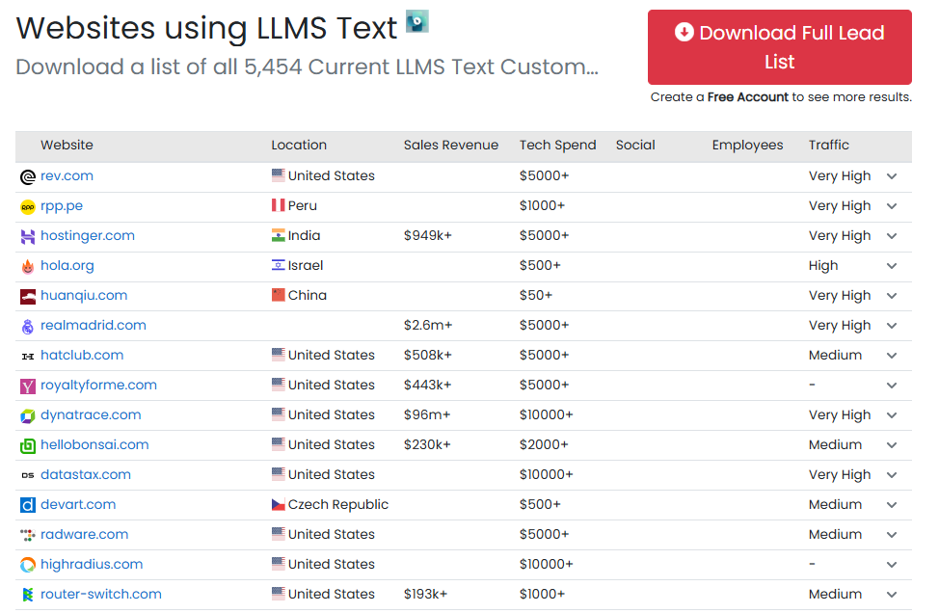Viewport: 939px width, 613px height.
Task: Click the India flag icon
Action: [x=278, y=235]
